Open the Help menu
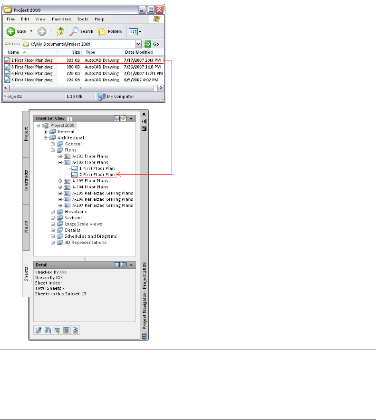376x420 pixels. (99, 19)
